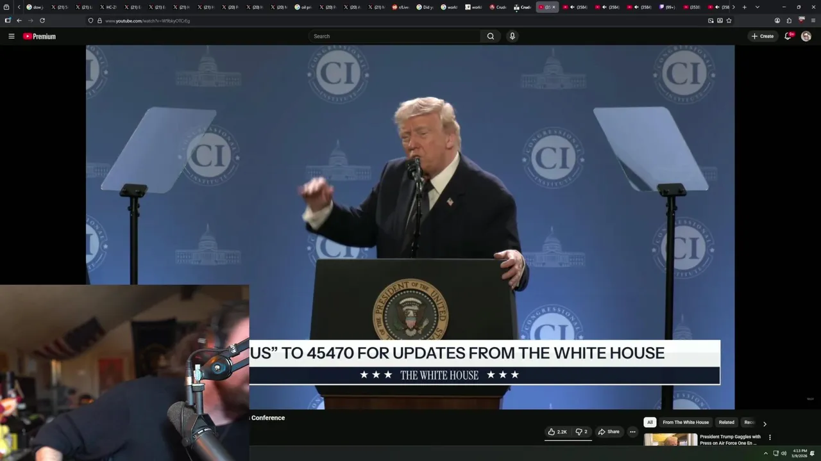Show hidden system tray icons
This screenshot has width=821, height=461.
765,453
